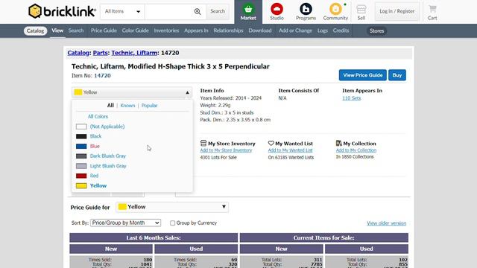The height and width of the screenshot is (268, 477).
Task: Open the Price Guide menu item
Action: click(x=104, y=31)
